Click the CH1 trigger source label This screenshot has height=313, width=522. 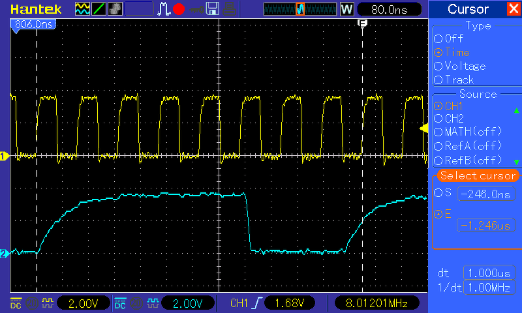pyautogui.click(x=239, y=303)
